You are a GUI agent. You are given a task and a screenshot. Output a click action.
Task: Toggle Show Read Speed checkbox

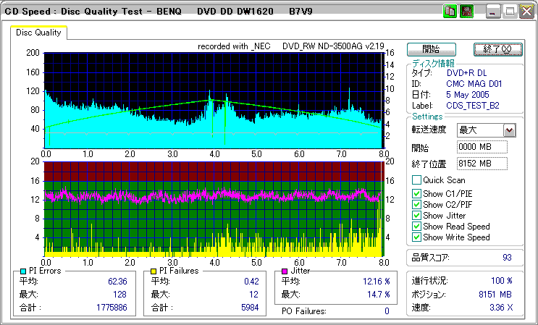click(416, 227)
